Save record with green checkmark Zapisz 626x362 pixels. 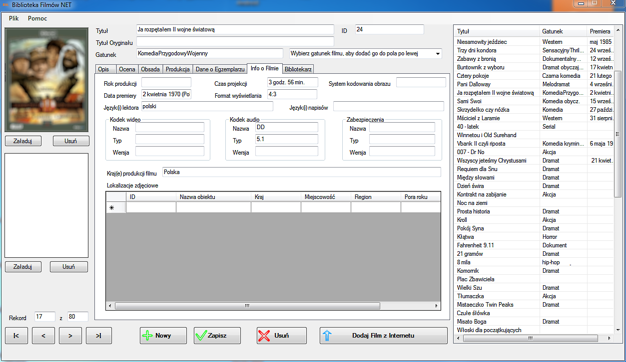(217, 336)
